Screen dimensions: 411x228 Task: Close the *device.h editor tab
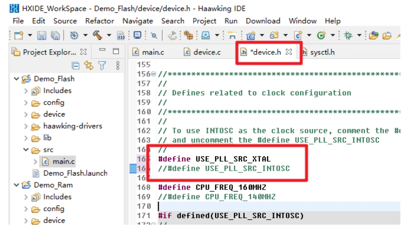[289, 52]
